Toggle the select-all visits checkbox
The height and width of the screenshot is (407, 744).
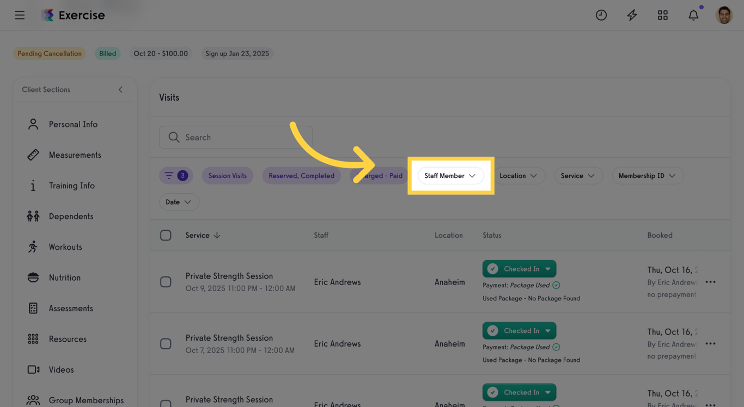(x=166, y=236)
